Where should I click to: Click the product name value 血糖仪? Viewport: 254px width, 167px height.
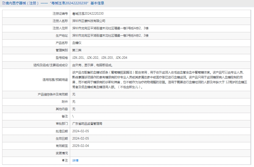[x=77, y=43]
